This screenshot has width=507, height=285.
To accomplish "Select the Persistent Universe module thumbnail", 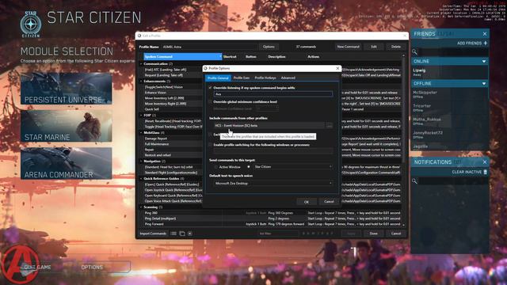I will pyautogui.click(x=67, y=88).
